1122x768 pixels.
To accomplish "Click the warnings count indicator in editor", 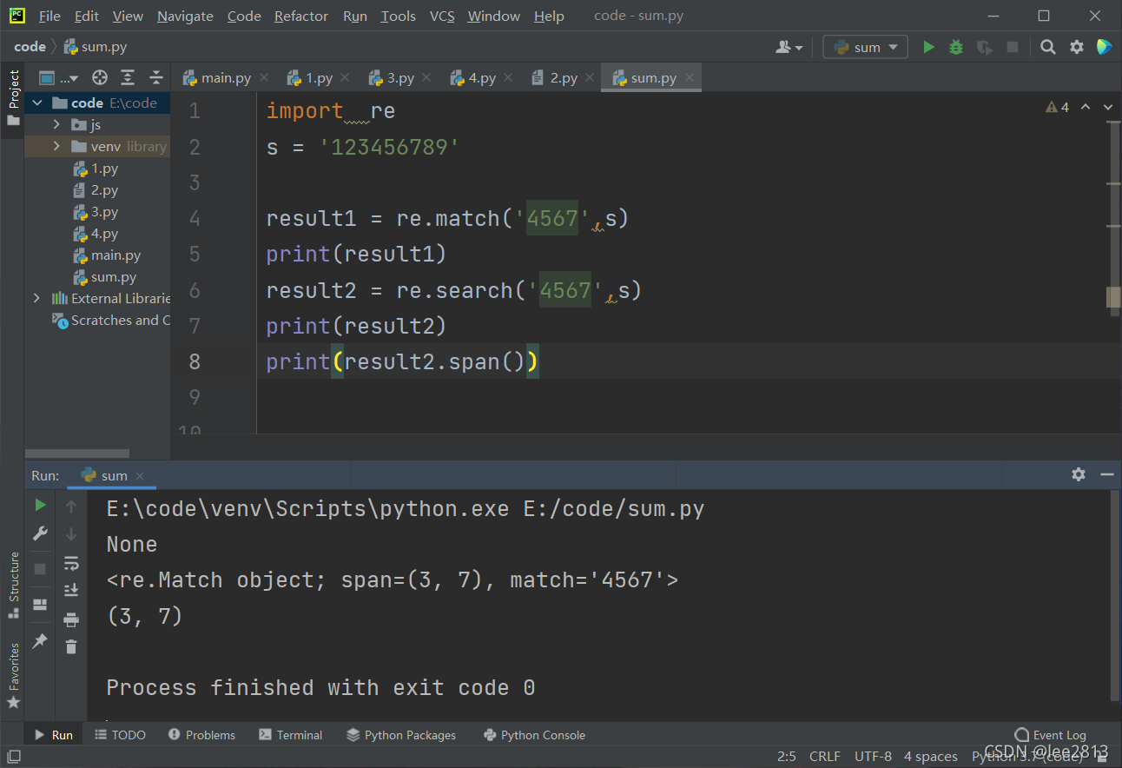I will click(x=1058, y=107).
